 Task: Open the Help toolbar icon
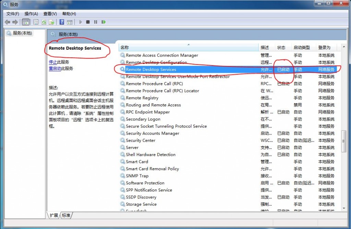click(x=62, y=22)
